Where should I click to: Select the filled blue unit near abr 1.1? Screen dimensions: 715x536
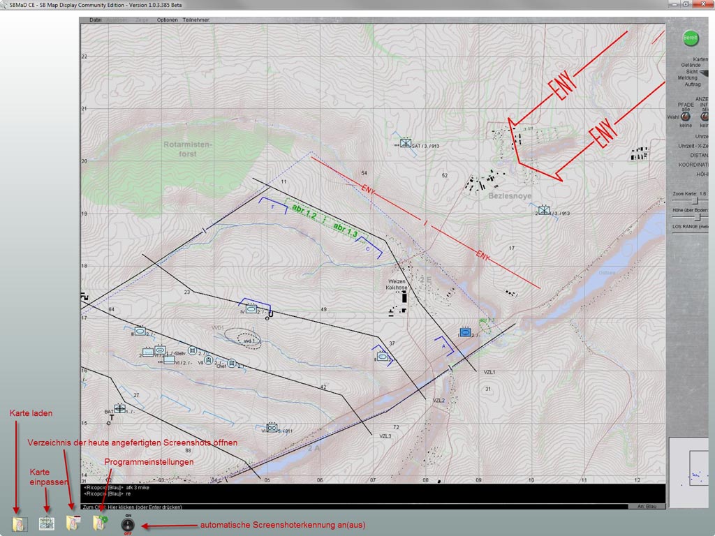465,332
